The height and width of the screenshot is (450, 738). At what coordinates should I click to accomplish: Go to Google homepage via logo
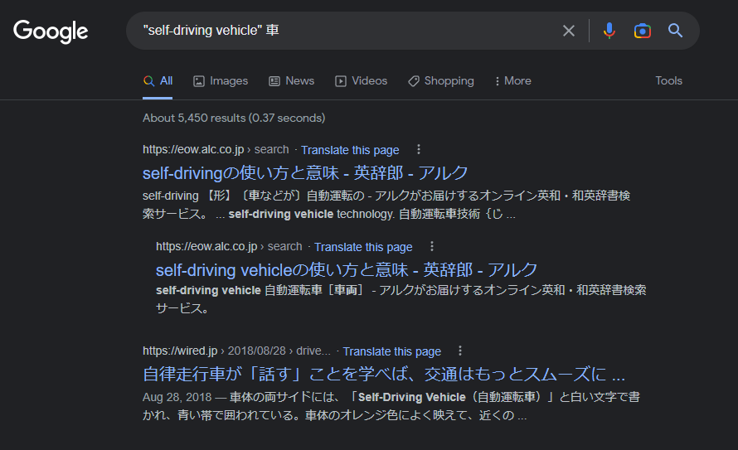(x=51, y=31)
